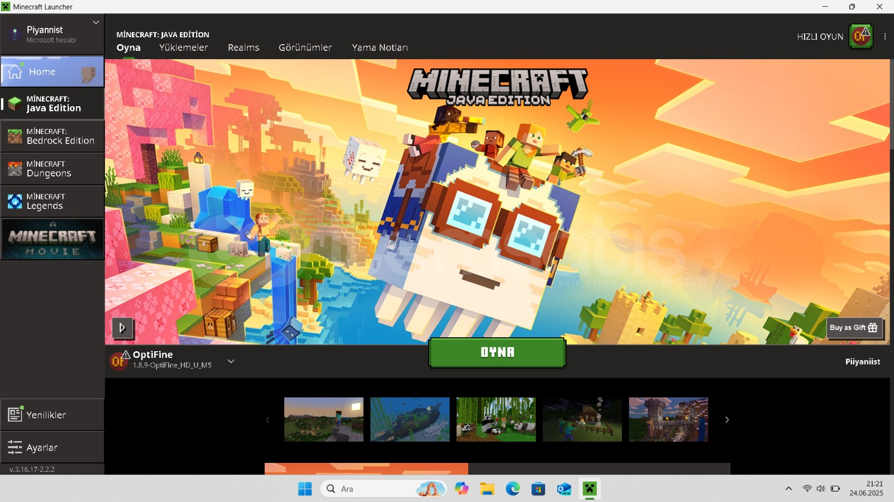Switch to the Yama Notları tab
Image resolution: width=894 pixels, height=502 pixels.
pyautogui.click(x=380, y=48)
